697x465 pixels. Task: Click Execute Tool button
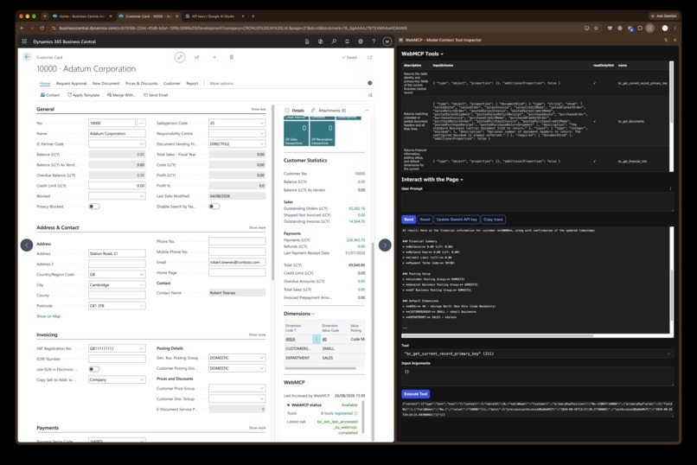[x=416, y=394]
